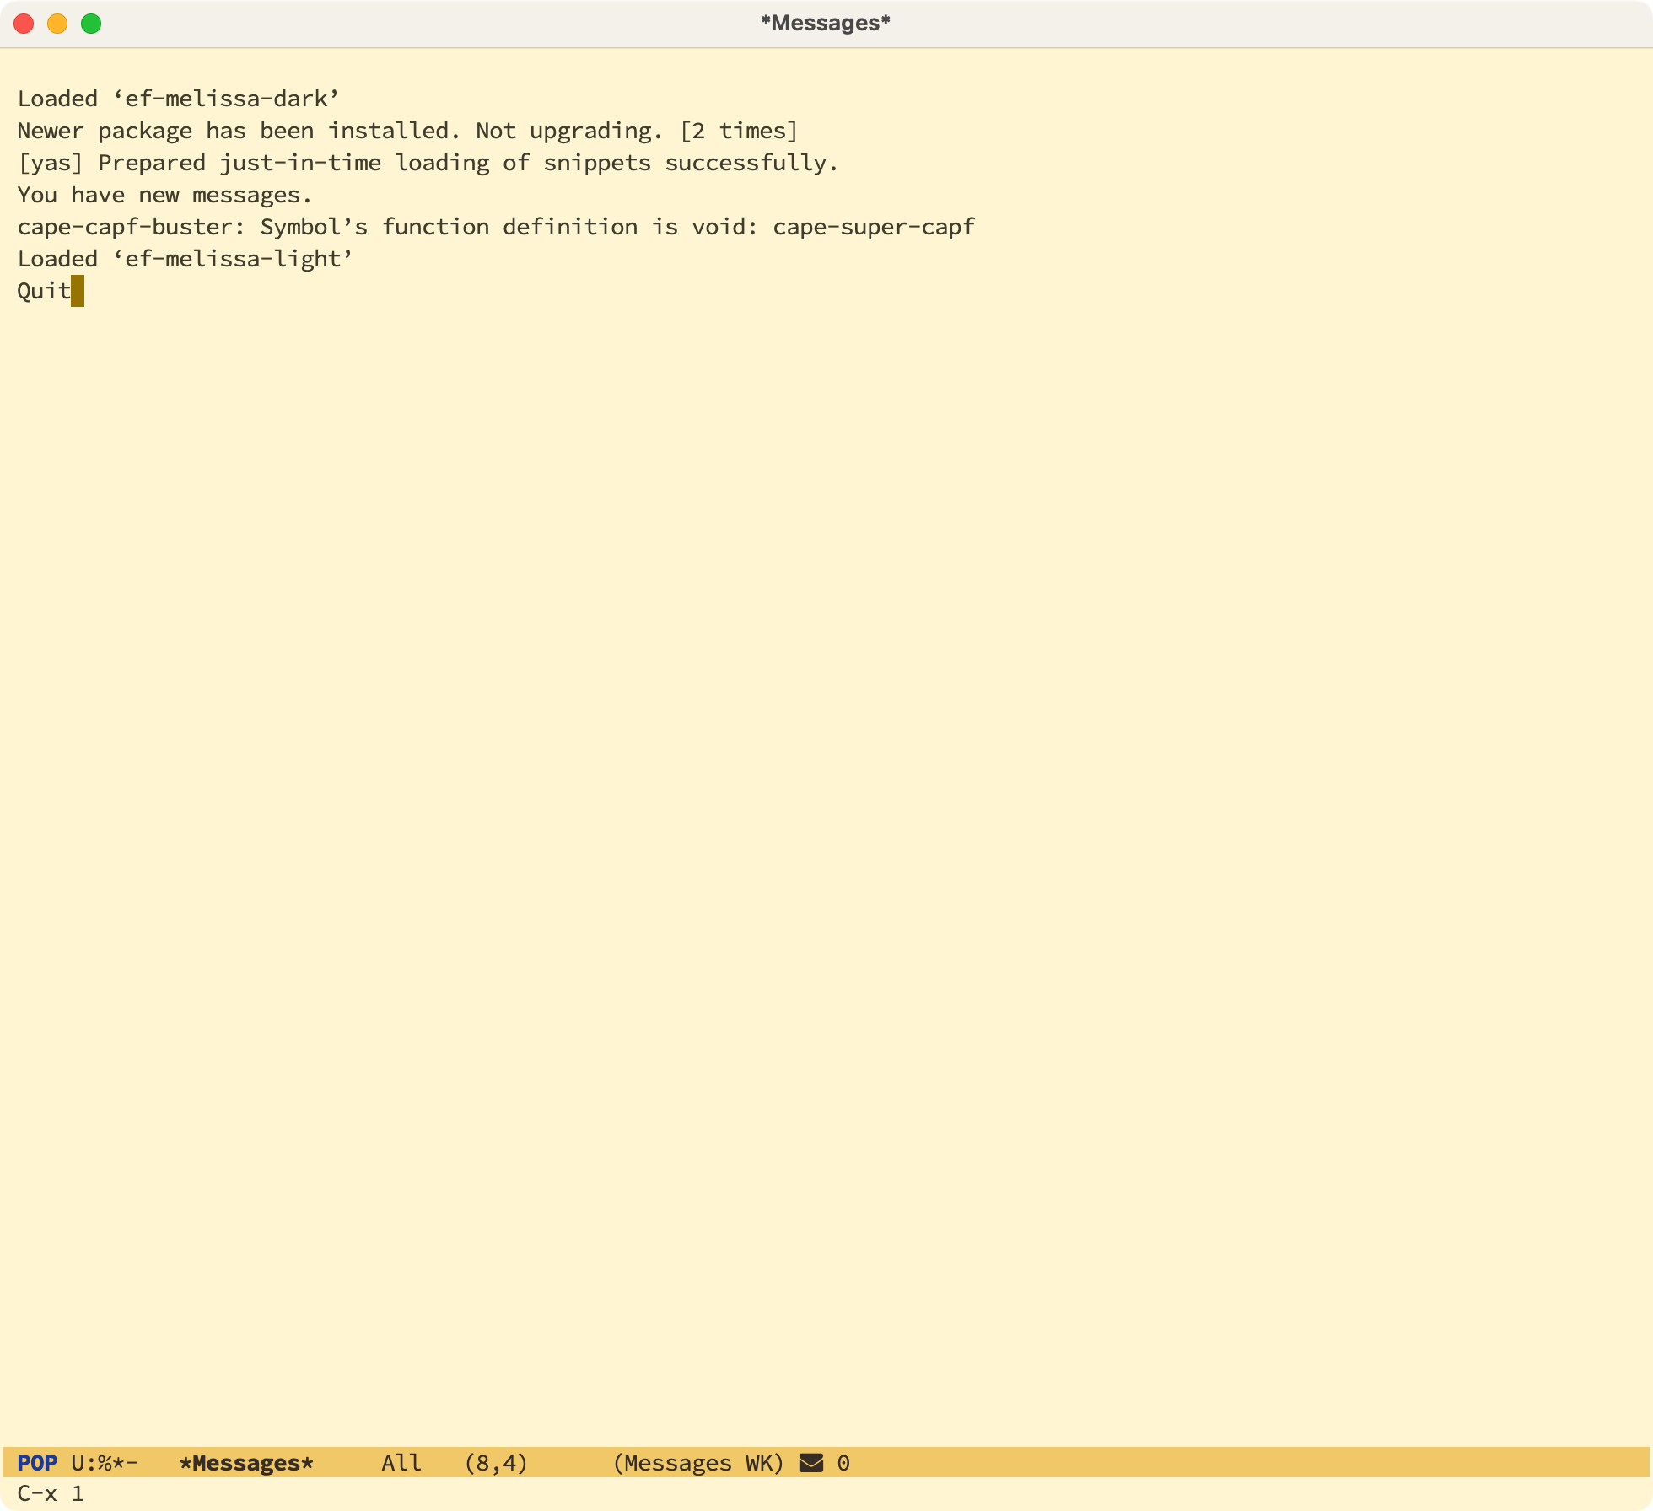Click the U:%*- buffer status indicator

(x=105, y=1462)
